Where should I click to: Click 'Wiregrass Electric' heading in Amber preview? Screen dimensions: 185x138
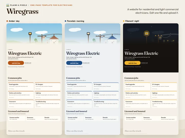click(x=25, y=53)
